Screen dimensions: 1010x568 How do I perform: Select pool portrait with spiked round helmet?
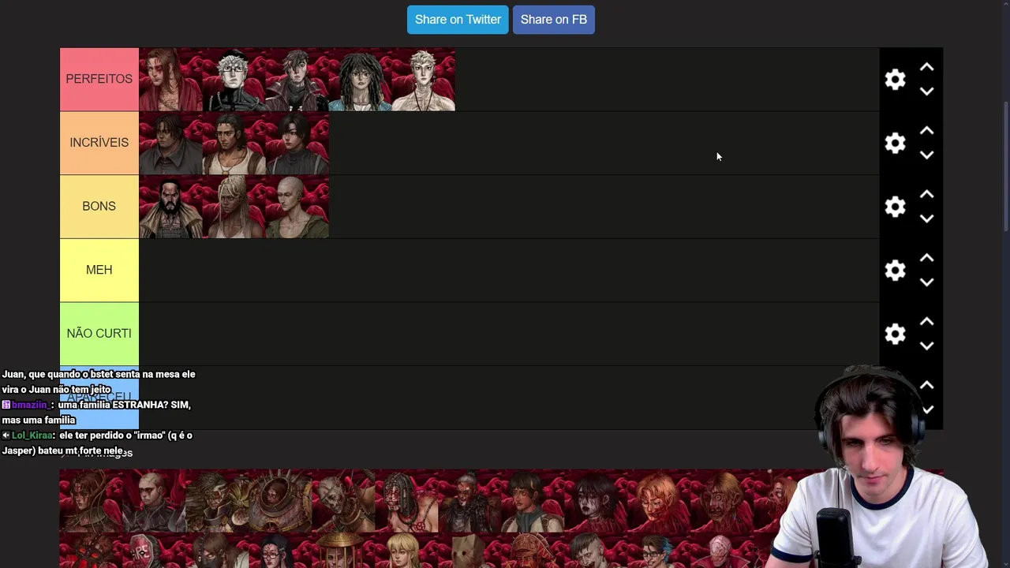coord(281,501)
